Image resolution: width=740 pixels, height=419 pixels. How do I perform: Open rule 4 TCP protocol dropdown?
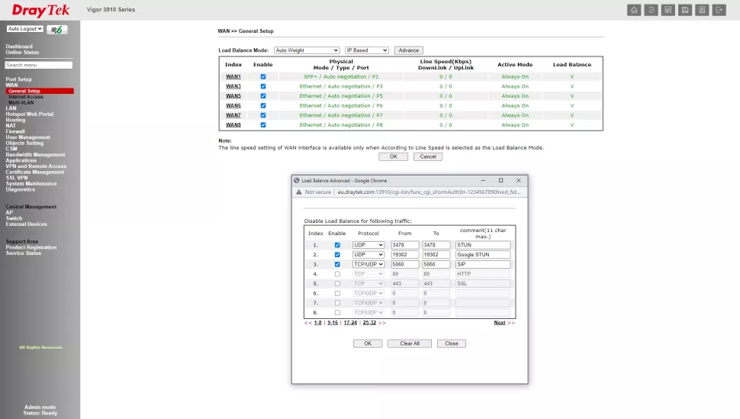pos(368,274)
